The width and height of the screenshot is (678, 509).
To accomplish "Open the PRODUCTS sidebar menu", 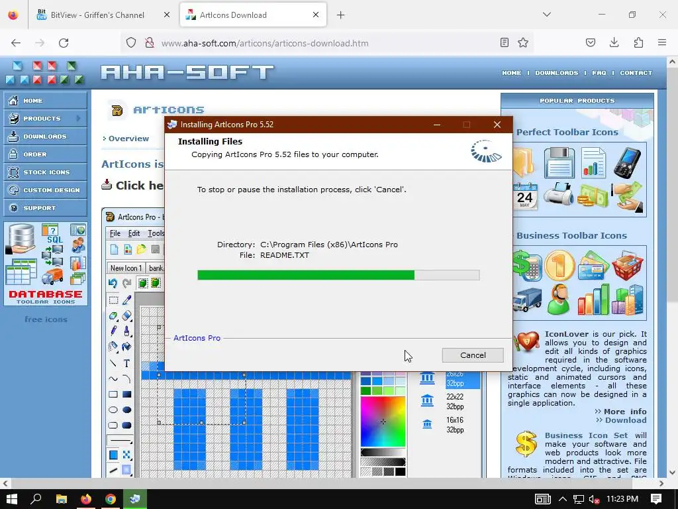I will click(46, 118).
